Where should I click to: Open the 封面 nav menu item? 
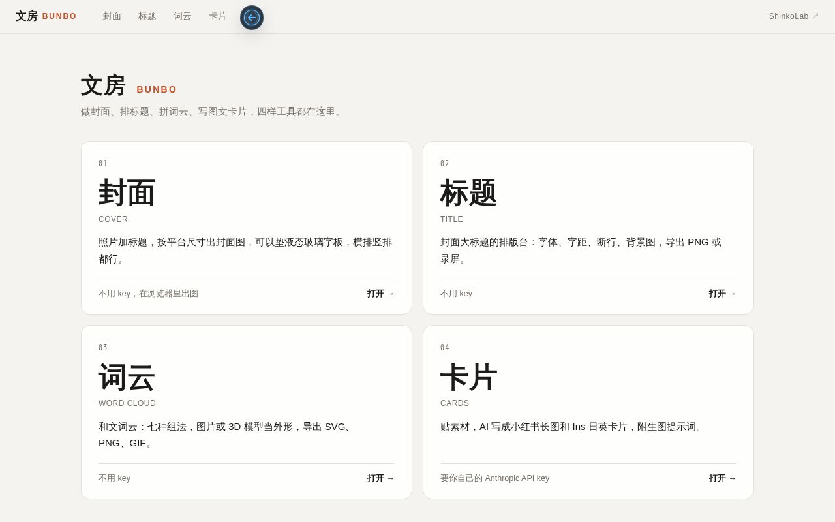[x=112, y=16]
